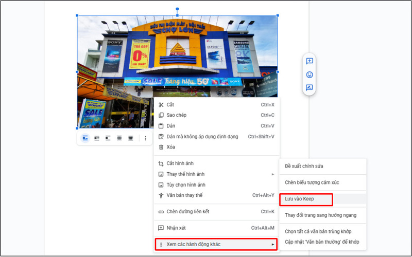Select Lưu vào Keep option
Screen dimensions: 412x257
pos(323,199)
